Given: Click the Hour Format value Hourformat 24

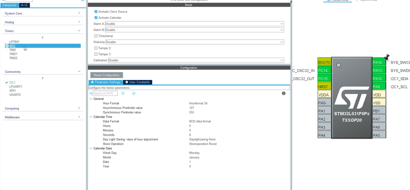Looking at the screenshot, I should [199, 103].
